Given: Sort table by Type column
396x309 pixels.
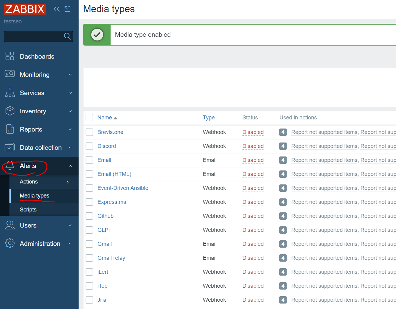Looking at the screenshot, I should [x=209, y=118].
